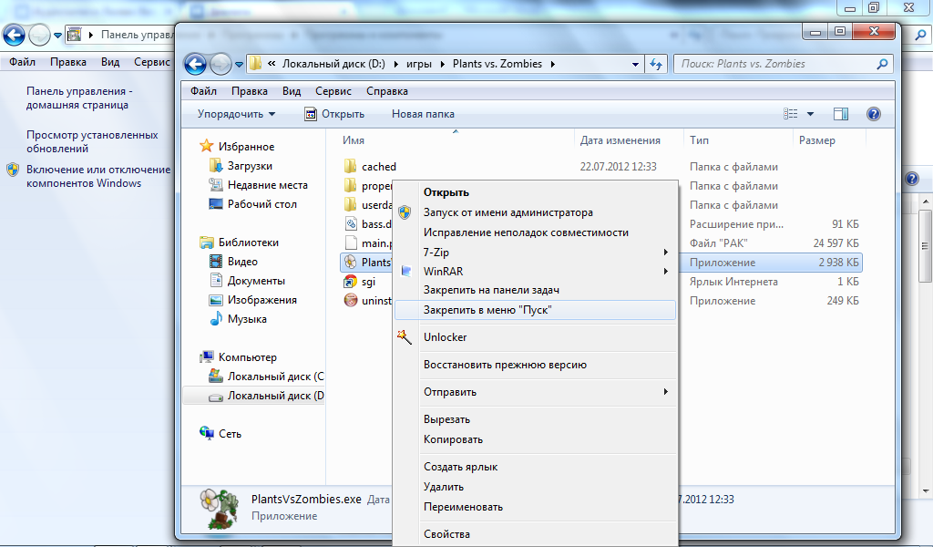Click the Открыть toolbar button

[x=334, y=114]
